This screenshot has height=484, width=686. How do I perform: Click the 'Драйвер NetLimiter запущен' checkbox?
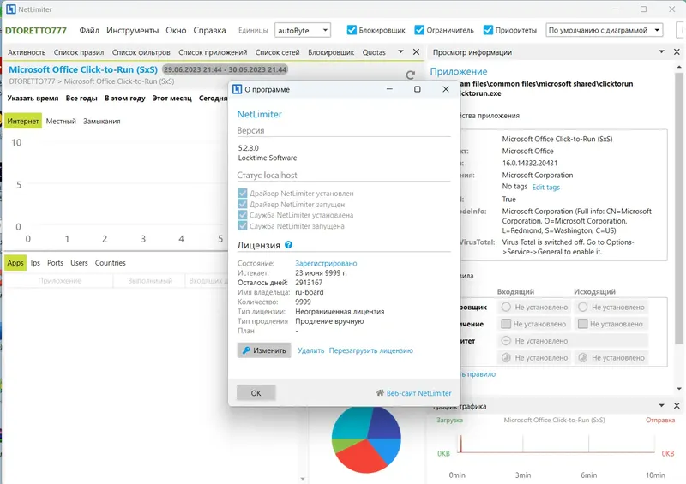tap(242, 204)
